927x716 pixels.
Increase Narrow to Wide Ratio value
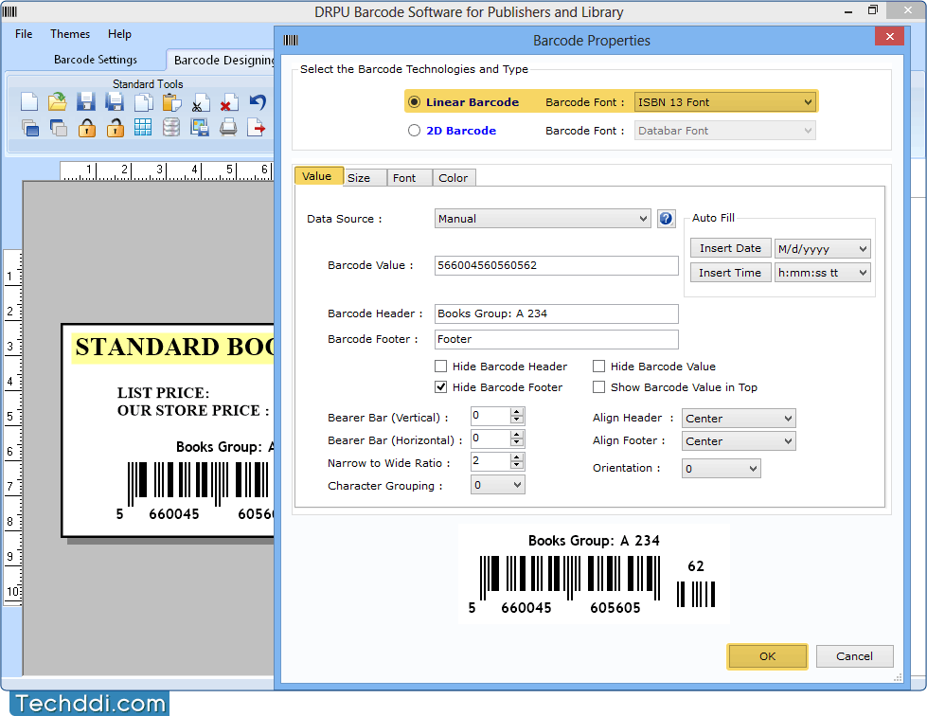tap(517, 457)
